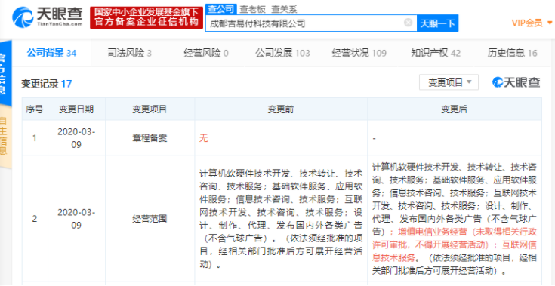The image size is (555, 286).
Task: Click the 2020-03-09 date in 章程备案 row
Action: point(76,138)
